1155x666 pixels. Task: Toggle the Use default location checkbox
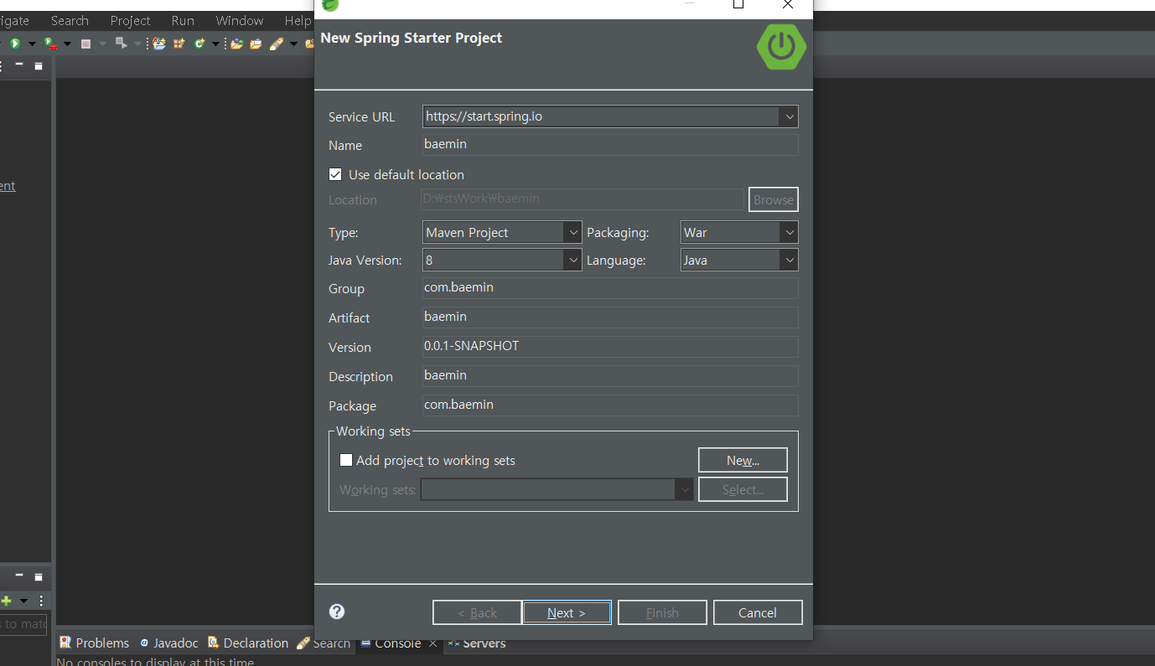tap(335, 174)
